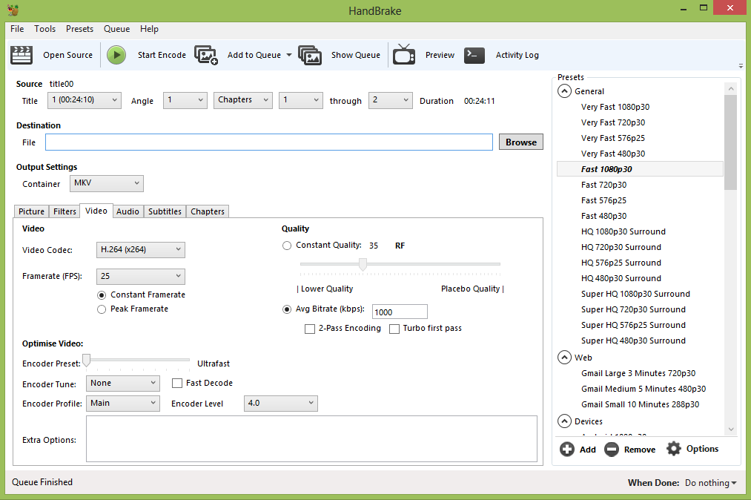Click the Options preset button label

point(703,449)
